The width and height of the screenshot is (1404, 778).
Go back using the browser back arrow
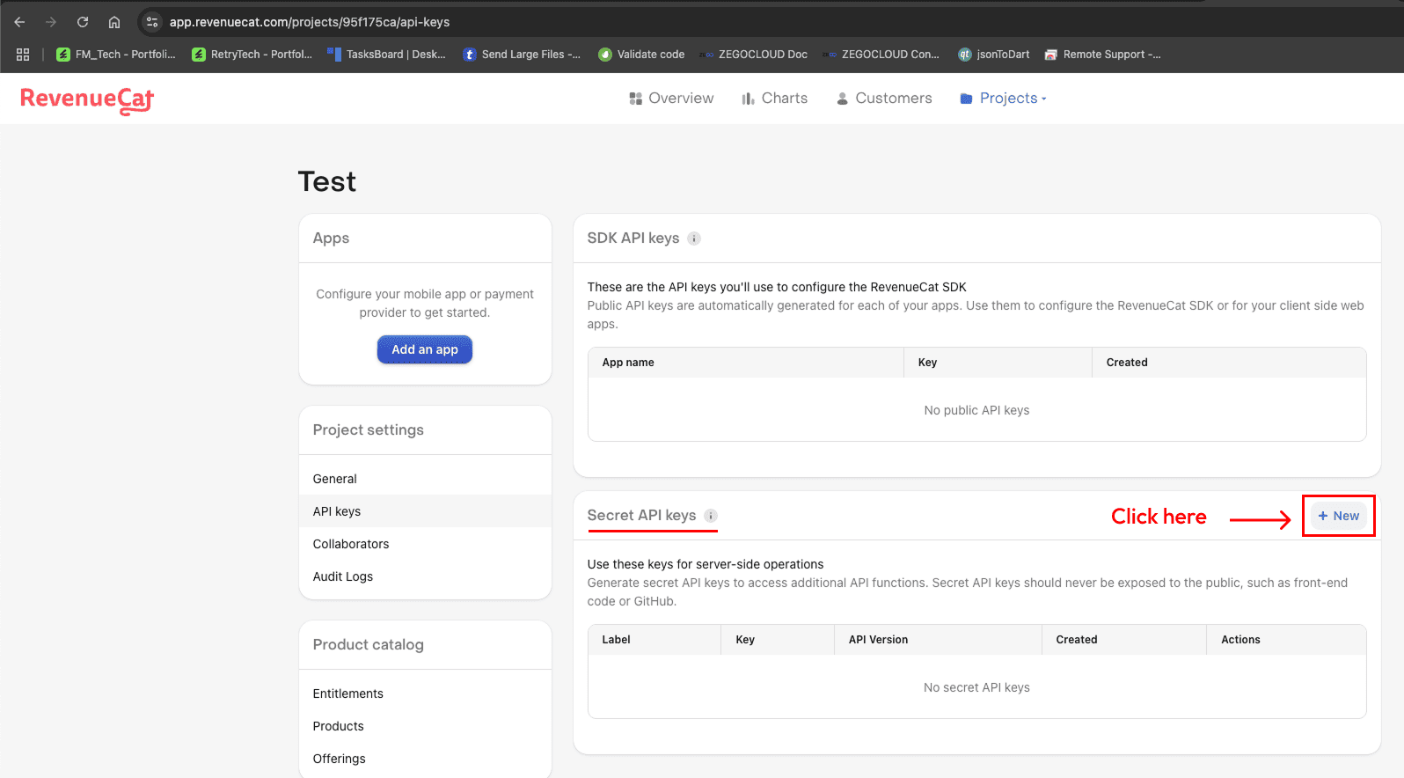[x=19, y=22]
